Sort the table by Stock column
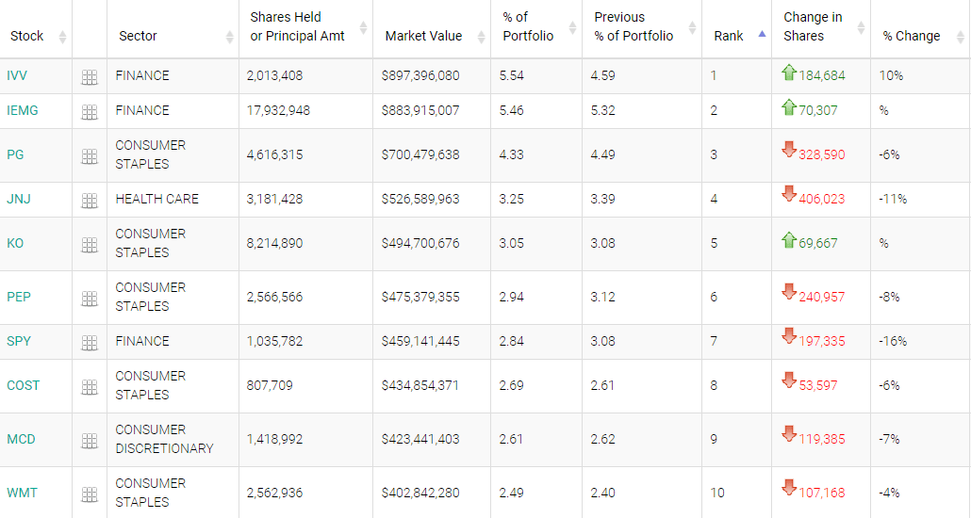The width and height of the screenshot is (971, 518). 27,36
